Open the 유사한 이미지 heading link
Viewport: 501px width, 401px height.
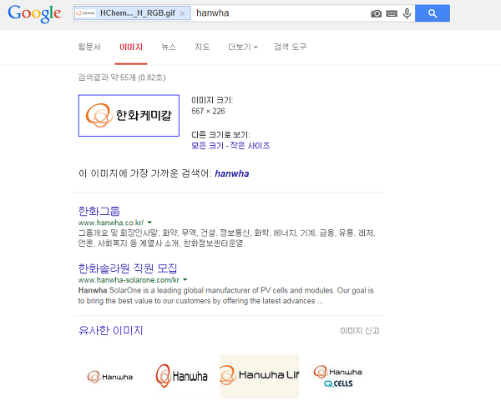pyautogui.click(x=110, y=330)
